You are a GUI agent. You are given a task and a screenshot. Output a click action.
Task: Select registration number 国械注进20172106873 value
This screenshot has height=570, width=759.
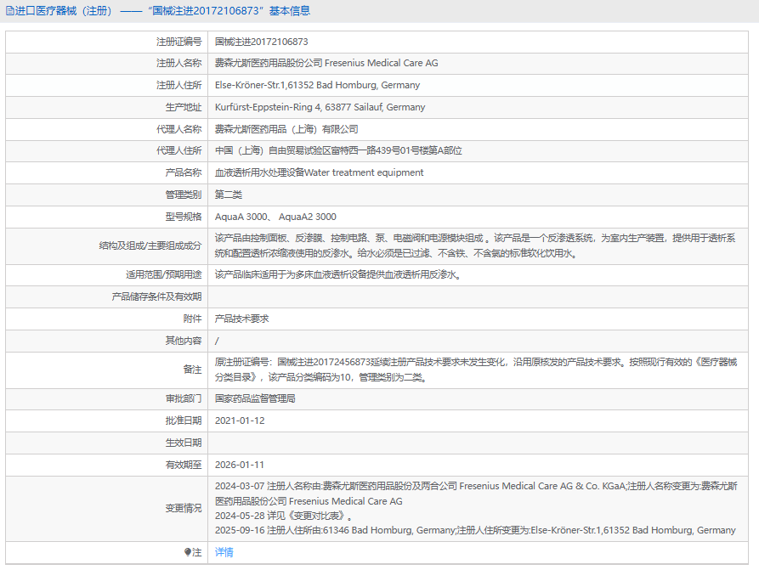click(x=262, y=42)
